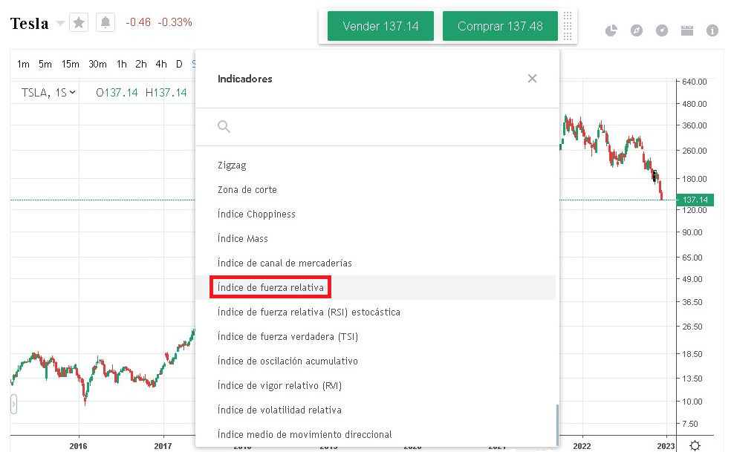Open the info icon
The height and width of the screenshot is (452, 734).
(x=712, y=30)
